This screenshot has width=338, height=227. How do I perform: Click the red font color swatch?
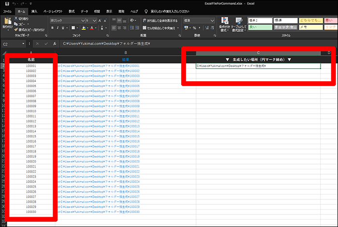pos(92,28)
